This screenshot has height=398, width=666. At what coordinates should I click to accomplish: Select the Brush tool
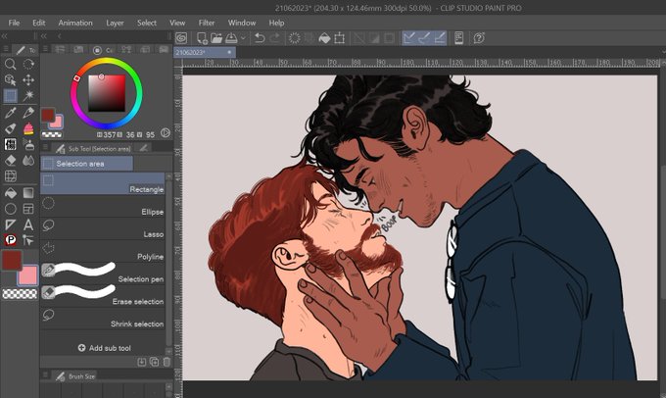(x=10, y=128)
